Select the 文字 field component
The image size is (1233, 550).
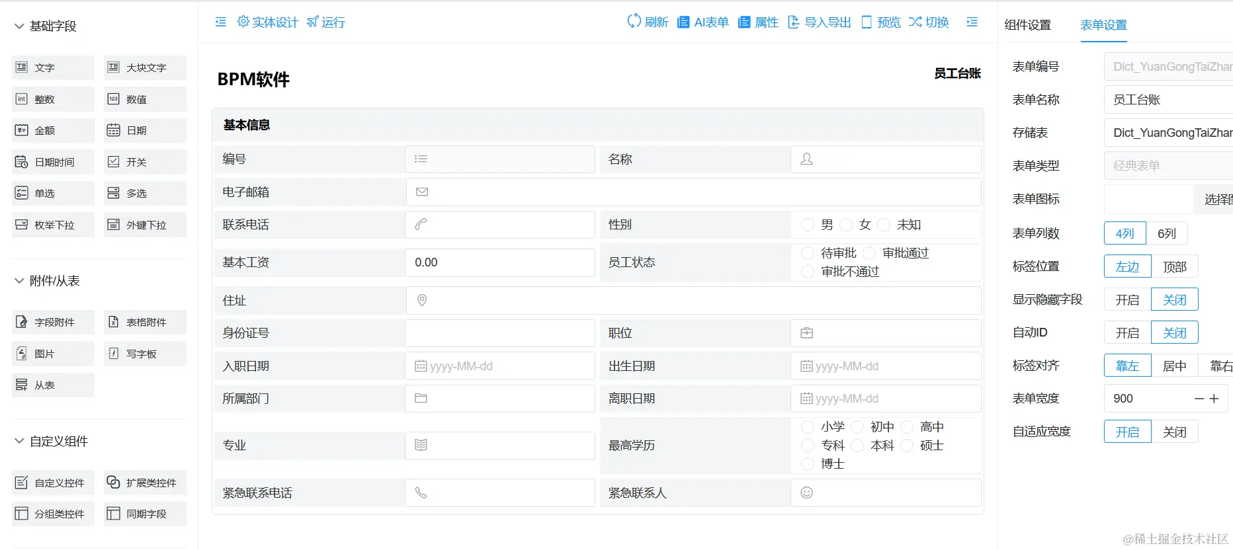(53, 67)
